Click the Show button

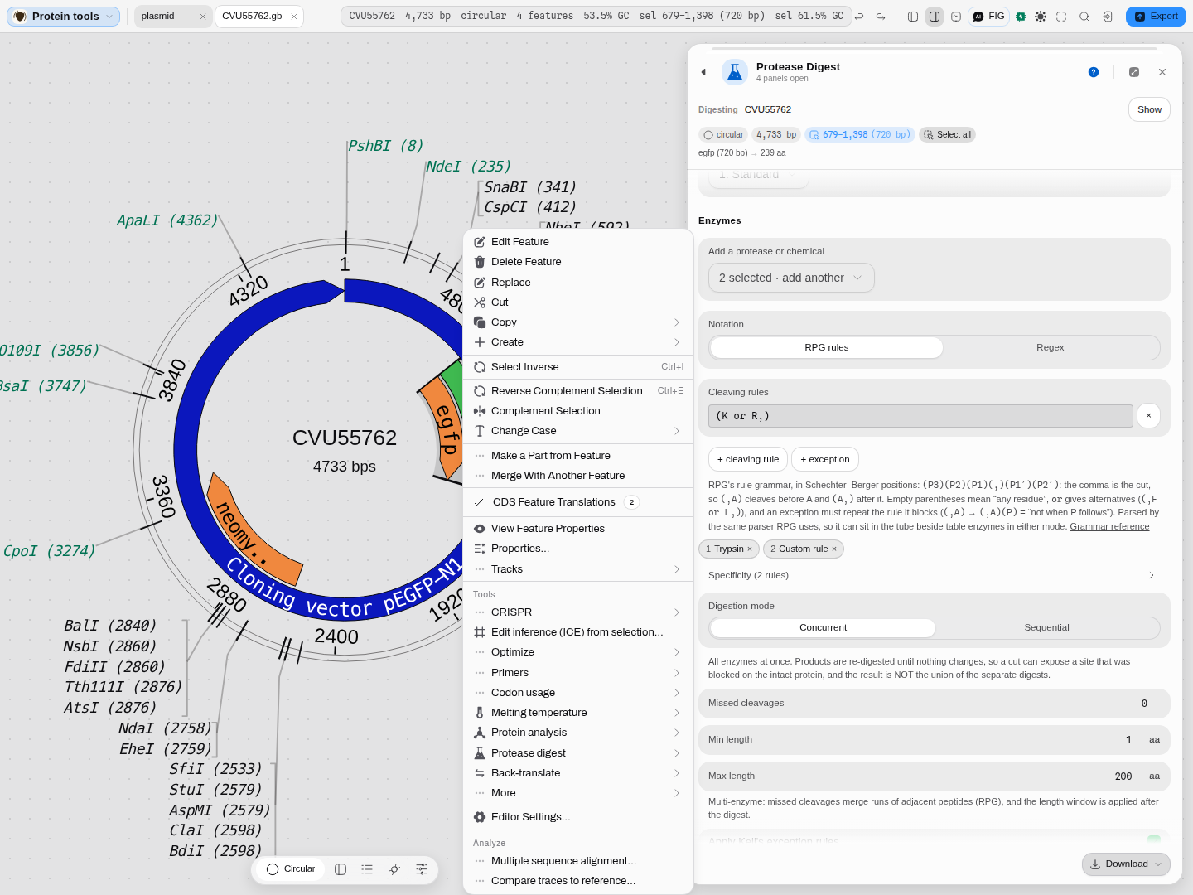(1149, 109)
